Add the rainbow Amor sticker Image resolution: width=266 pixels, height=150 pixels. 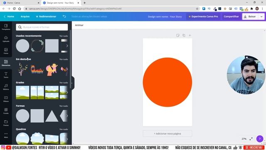tap(37, 70)
